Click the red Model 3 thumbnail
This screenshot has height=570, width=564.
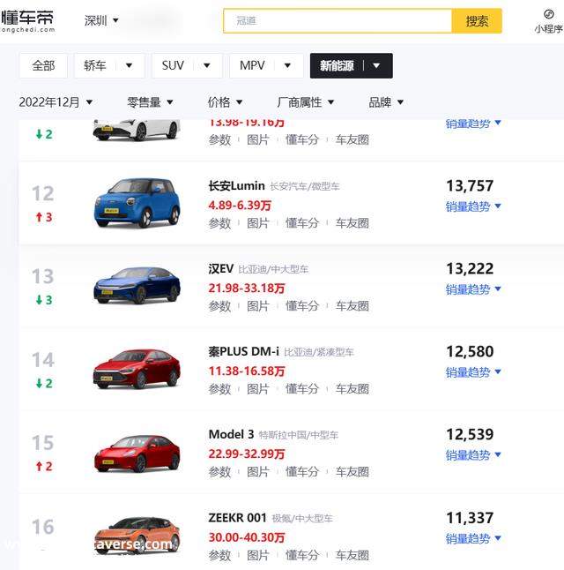pos(137,453)
